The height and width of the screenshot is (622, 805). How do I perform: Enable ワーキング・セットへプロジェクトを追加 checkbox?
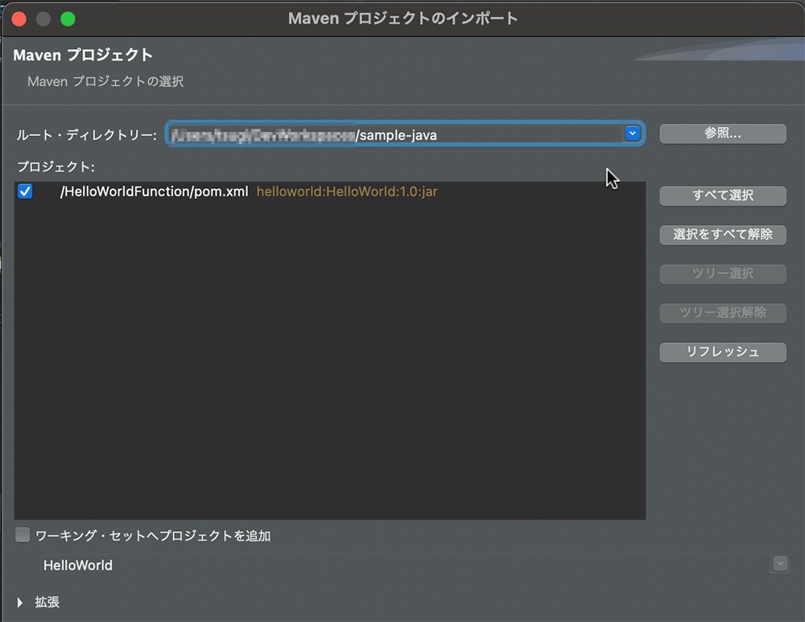(23, 535)
